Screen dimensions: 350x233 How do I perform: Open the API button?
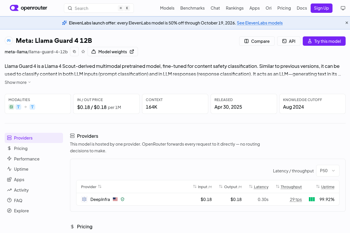(289, 41)
